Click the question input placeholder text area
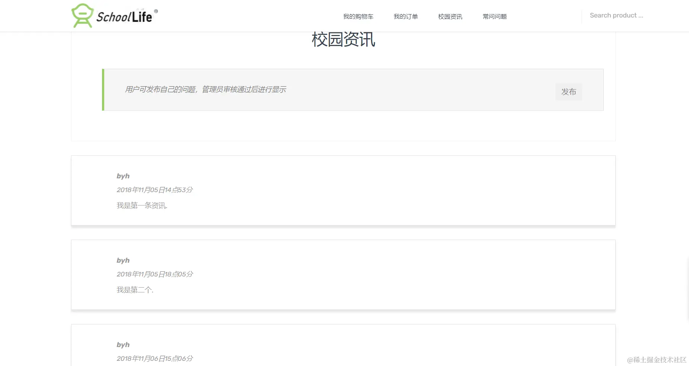The height and width of the screenshot is (366, 689). point(205,90)
